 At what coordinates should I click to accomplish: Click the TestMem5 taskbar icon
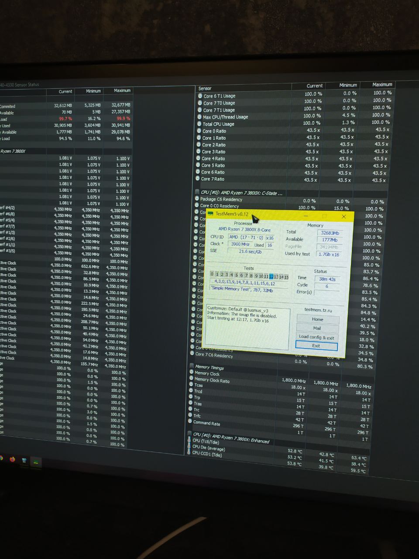pos(36,461)
